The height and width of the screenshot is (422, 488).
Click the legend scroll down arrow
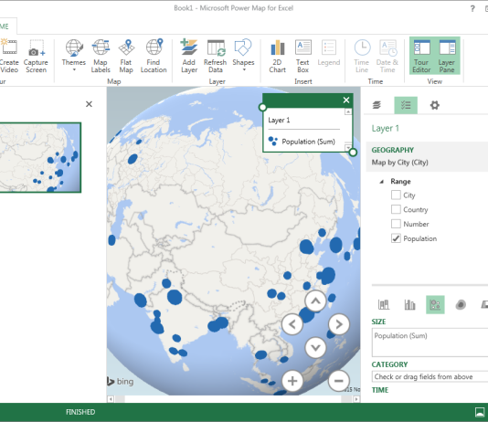tap(348, 147)
